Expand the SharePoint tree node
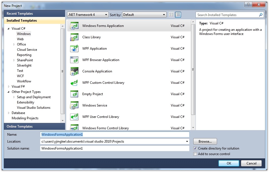 (14, 60)
